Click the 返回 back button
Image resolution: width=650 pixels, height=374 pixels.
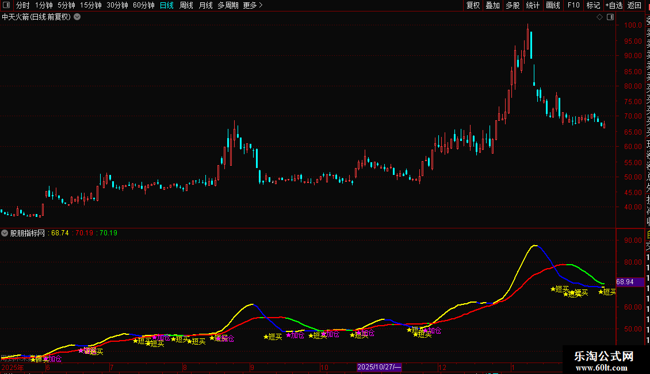634,5
